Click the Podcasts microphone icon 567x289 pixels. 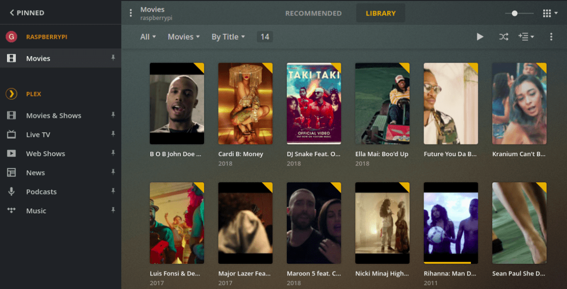[12, 192]
